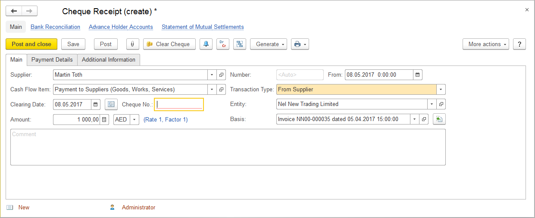This screenshot has width=535, height=218.
Task: Click the fill-from-basis icon next to Basis
Action: point(439,119)
